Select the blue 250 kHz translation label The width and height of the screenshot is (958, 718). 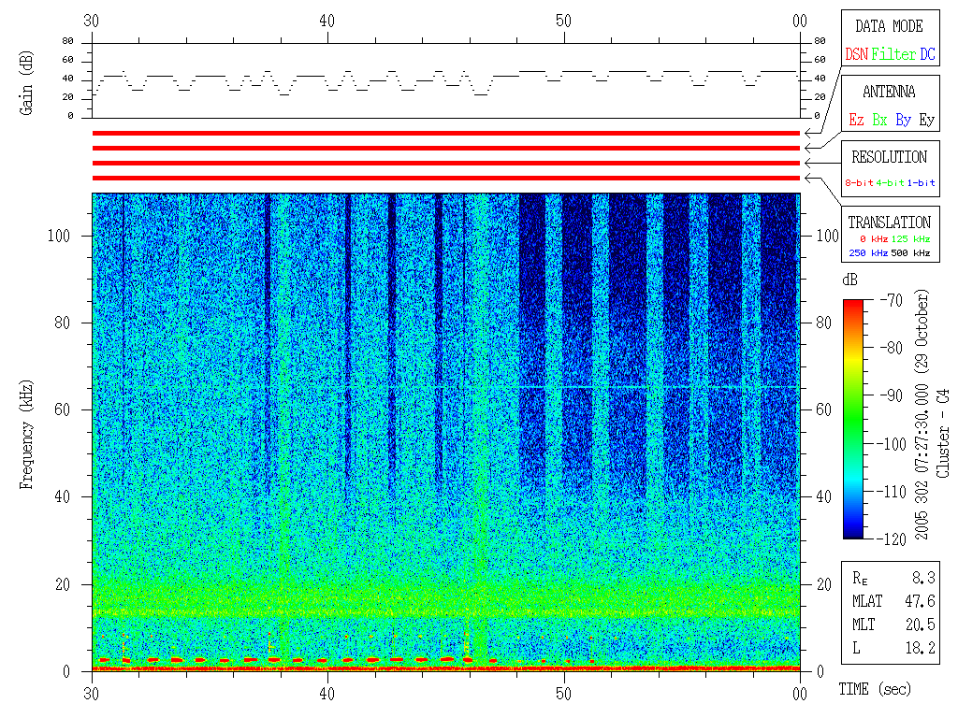click(868, 252)
